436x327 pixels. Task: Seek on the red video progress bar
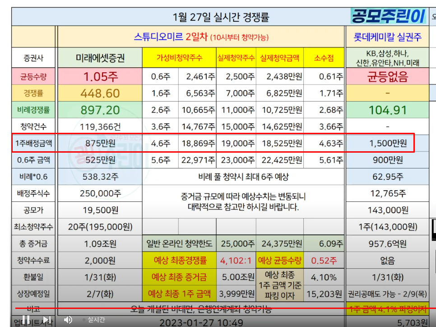tap(226, 308)
